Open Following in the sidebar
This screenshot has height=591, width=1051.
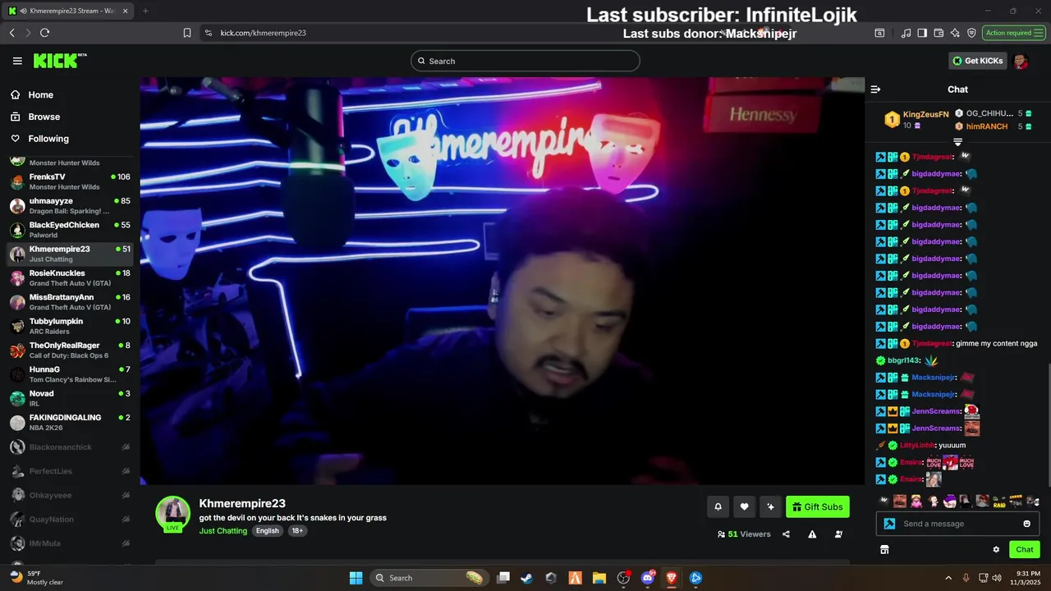(x=48, y=139)
